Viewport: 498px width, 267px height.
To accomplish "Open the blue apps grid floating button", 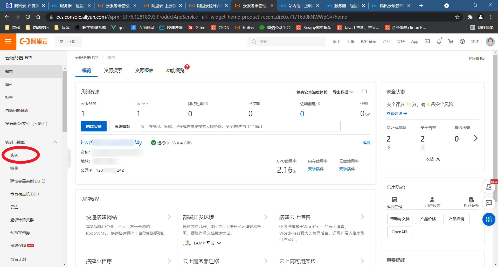I will coord(489,219).
